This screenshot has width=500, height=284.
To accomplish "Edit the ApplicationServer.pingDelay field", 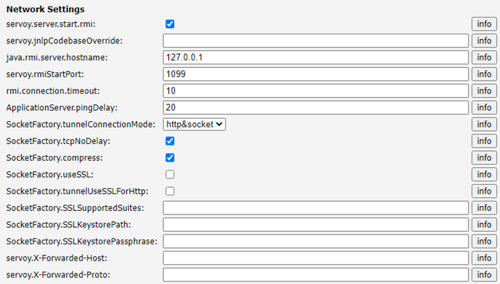I will (x=316, y=107).
